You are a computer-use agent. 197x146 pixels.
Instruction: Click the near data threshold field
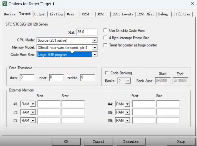pos(56,78)
